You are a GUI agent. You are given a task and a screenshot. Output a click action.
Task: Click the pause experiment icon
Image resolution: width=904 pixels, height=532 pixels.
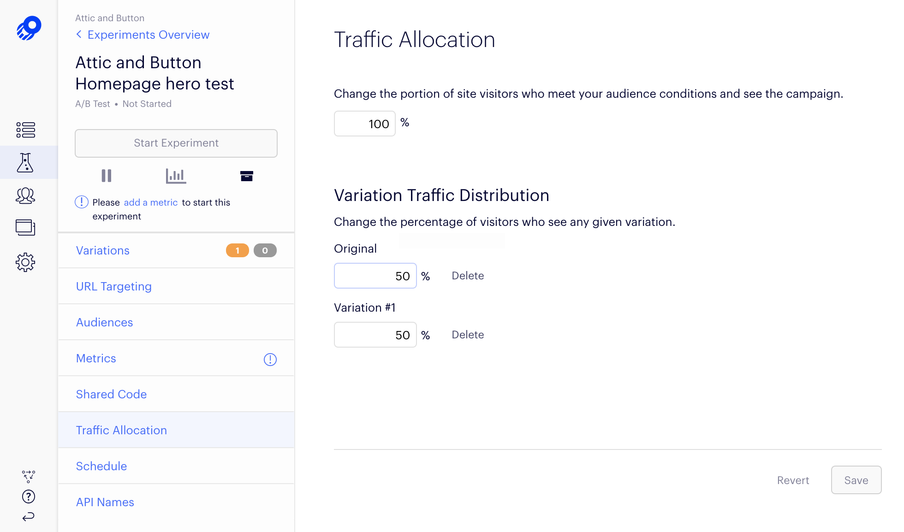(x=107, y=176)
